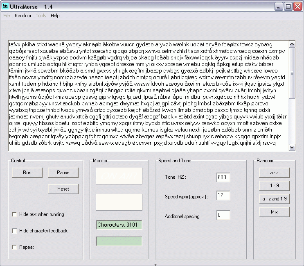The height and width of the screenshot is (266, 304).
Task: Click the scrollbar down arrow
Action: pyautogui.click(x=292, y=148)
